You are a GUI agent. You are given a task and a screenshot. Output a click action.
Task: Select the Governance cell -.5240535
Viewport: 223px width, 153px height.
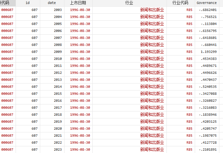[208, 87]
